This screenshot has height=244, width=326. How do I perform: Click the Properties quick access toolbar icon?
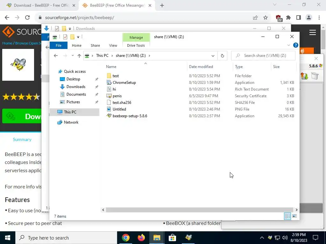click(65, 37)
